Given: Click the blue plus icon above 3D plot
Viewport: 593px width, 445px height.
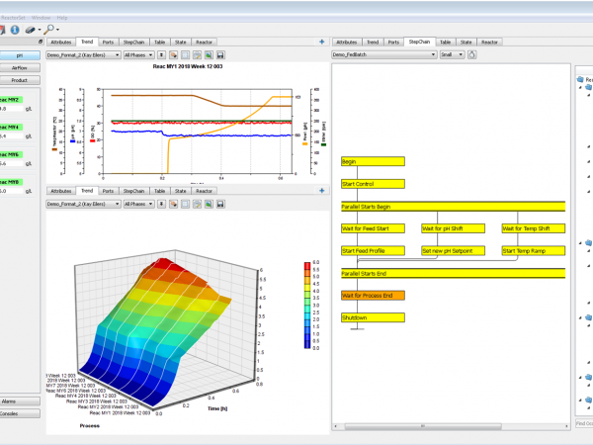Looking at the screenshot, I should pos(322,190).
